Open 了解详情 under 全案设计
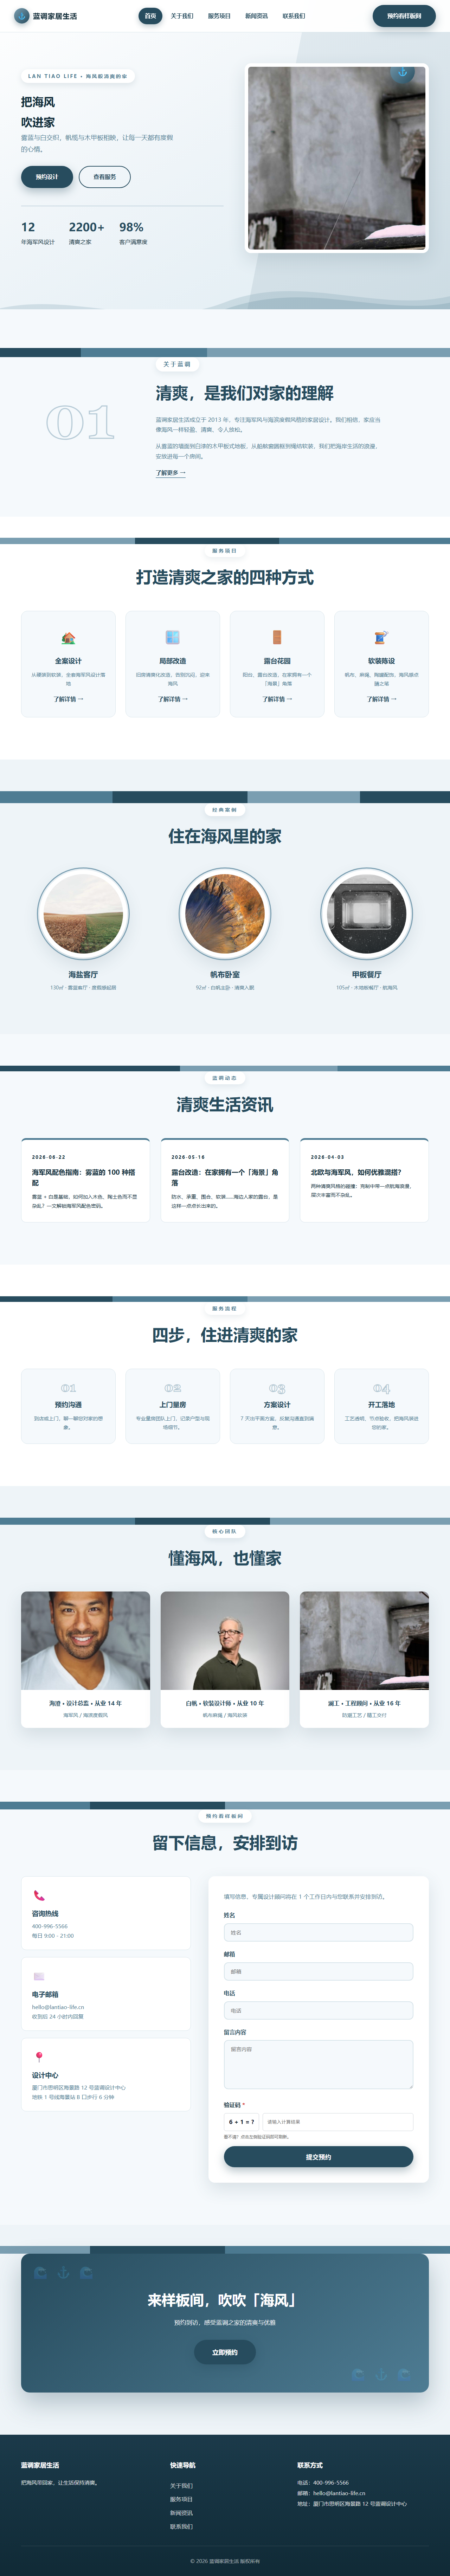 pyautogui.click(x=68, y=699)
